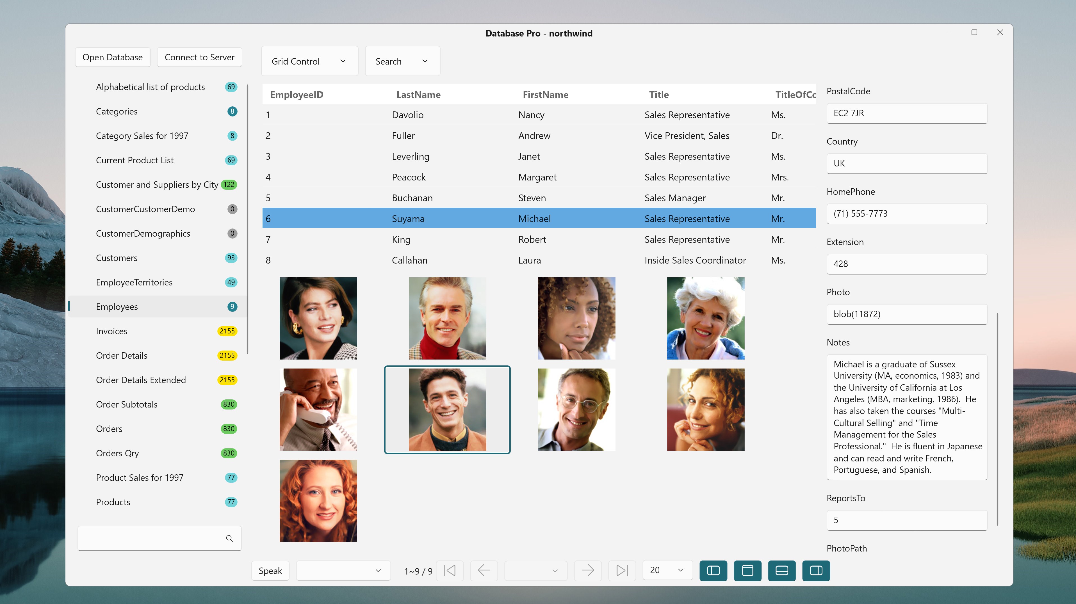
Task: Open the Order Details Extended view
Action: [141, 380]
